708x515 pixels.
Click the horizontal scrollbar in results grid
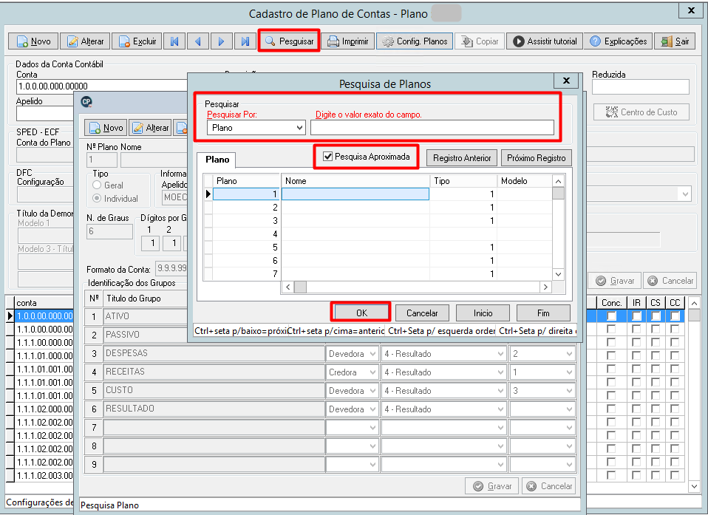point(416,287)
